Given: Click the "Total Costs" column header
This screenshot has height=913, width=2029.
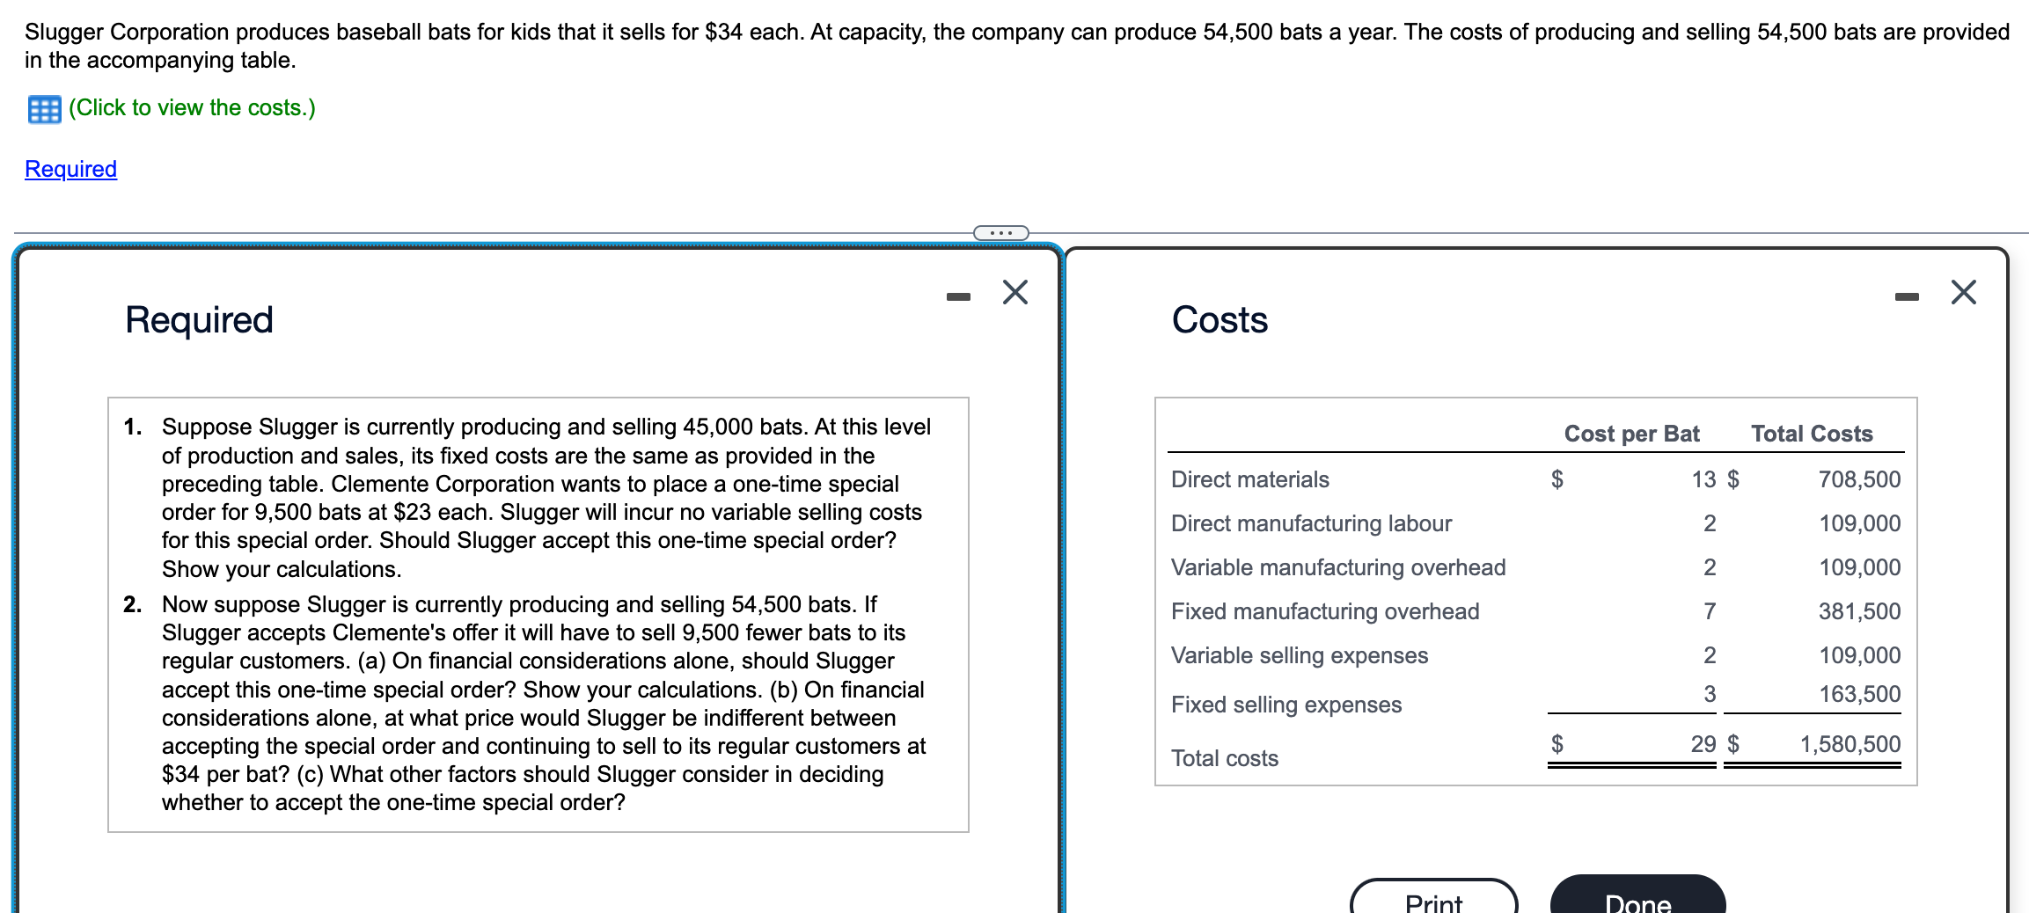Looking at the screenshot, I should tap(1812, 434).
